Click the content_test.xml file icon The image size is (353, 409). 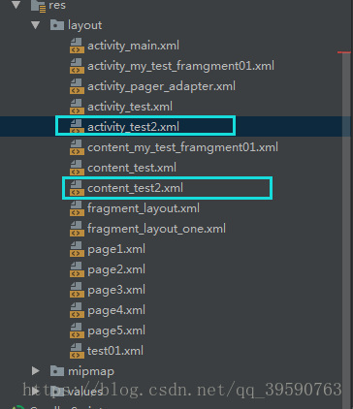click(77, 168)
